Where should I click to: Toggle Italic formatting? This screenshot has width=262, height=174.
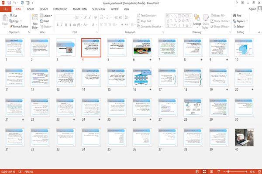(x=62, y=25)
